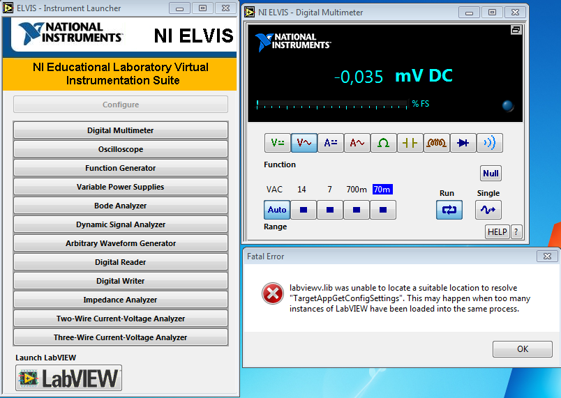Click the National Instruments logo in launcher

point(70,33)
